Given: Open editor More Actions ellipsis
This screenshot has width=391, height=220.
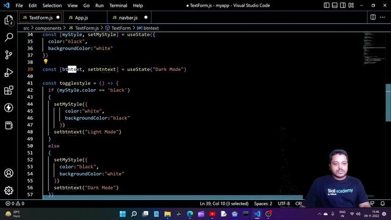Looking at the screenshot, I should click(382, 17).
